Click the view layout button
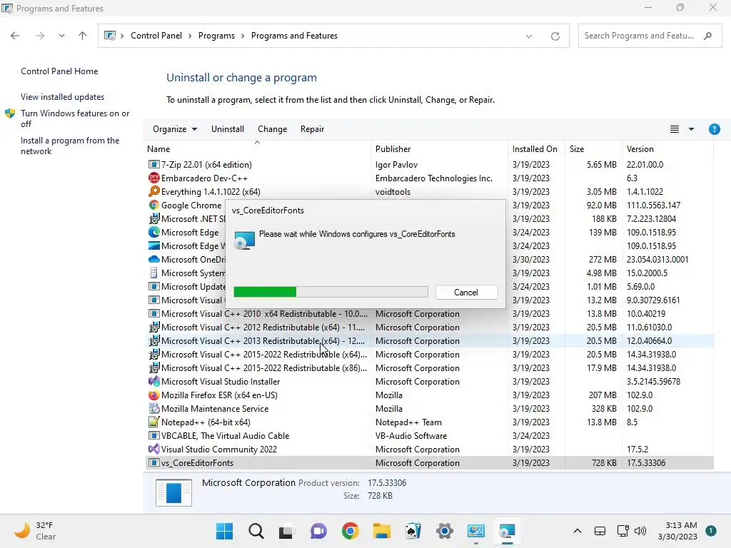The width and height of the screenshot is (731, 548). [674, 129]
